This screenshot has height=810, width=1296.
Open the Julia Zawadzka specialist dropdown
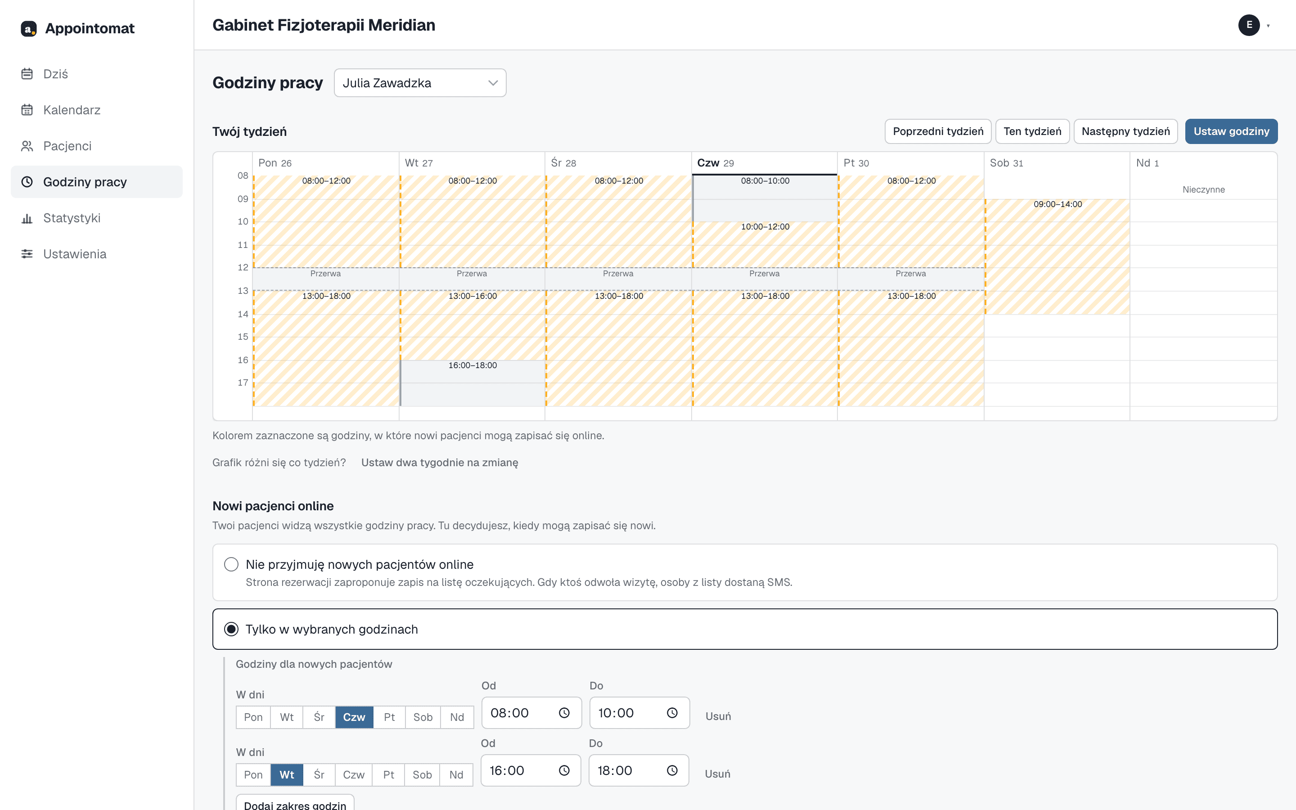coord(420,83)
